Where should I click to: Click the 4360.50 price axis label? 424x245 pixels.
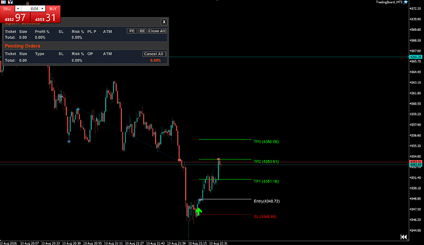point(415,103)
